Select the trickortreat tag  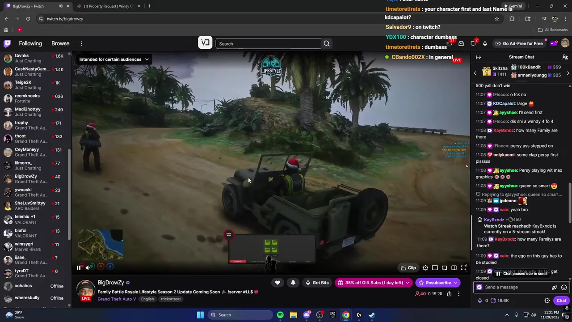tap(171, 299)
